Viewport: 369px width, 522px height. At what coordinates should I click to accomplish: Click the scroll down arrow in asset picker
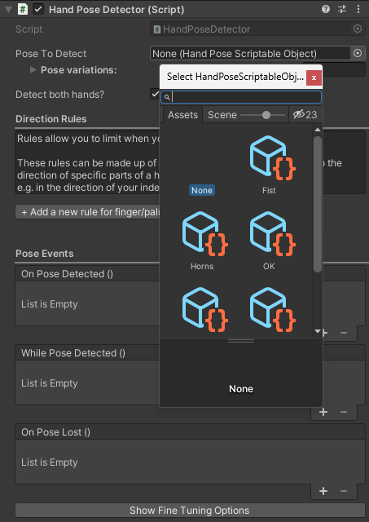[x=318, y=331]
